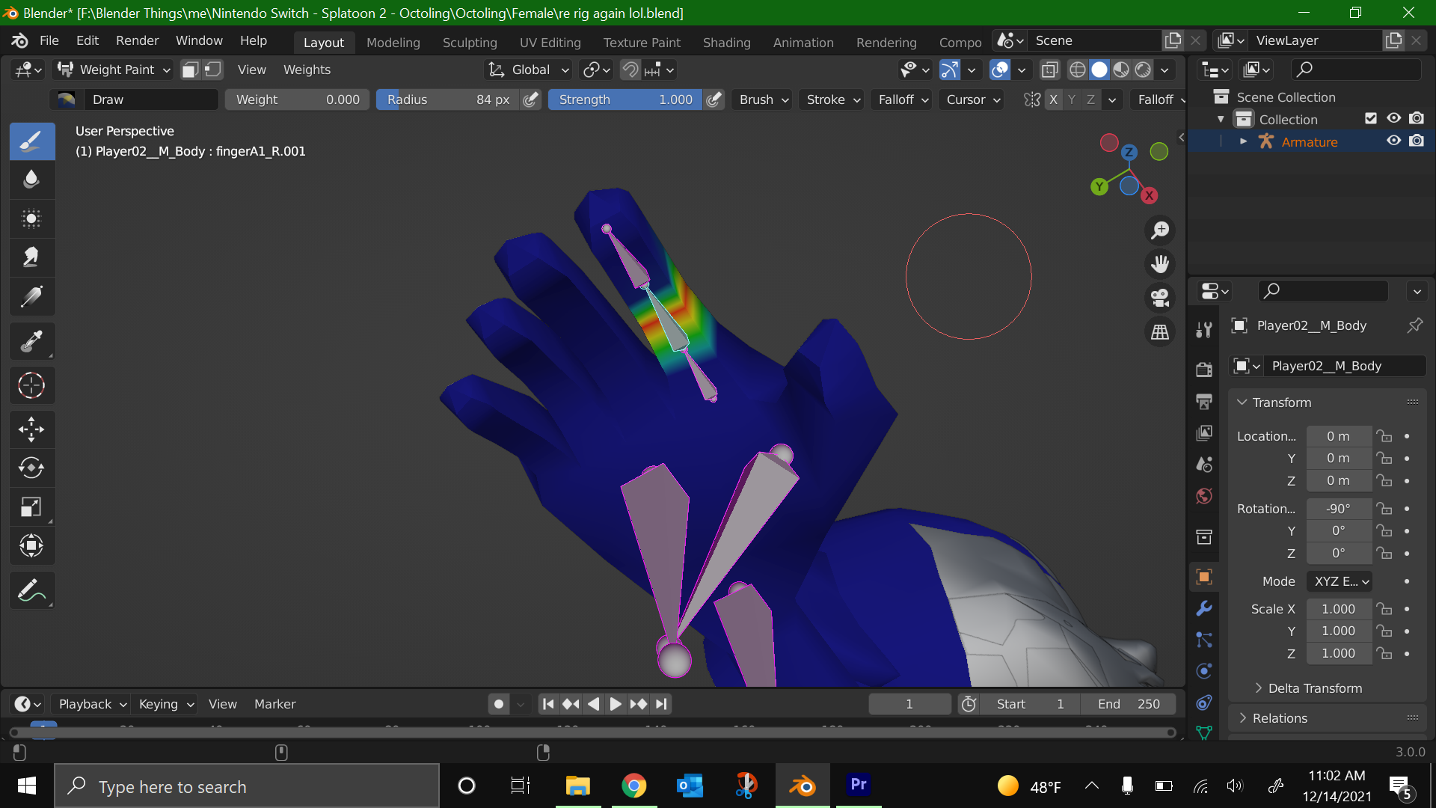This screenshot has width=1436, height=808.
Task: Toggle Armature render camera icon
Action: (x=1417, y=141)
